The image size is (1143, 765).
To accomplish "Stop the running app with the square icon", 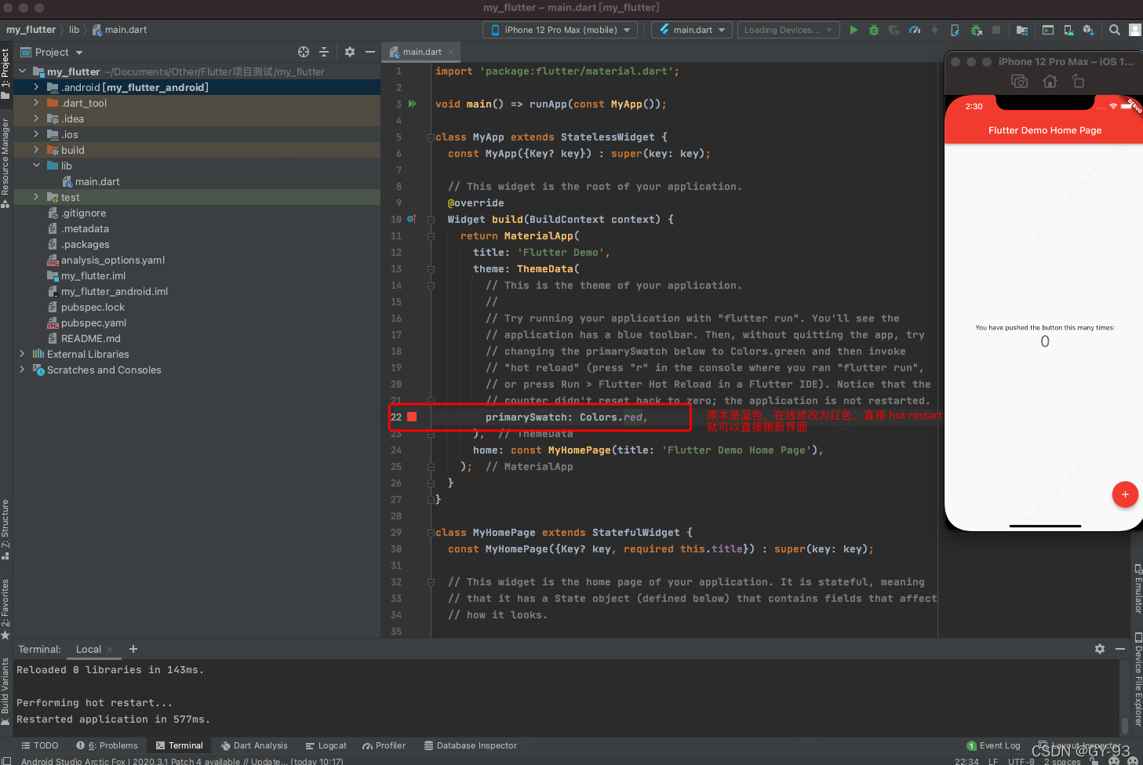I will 996,30.
